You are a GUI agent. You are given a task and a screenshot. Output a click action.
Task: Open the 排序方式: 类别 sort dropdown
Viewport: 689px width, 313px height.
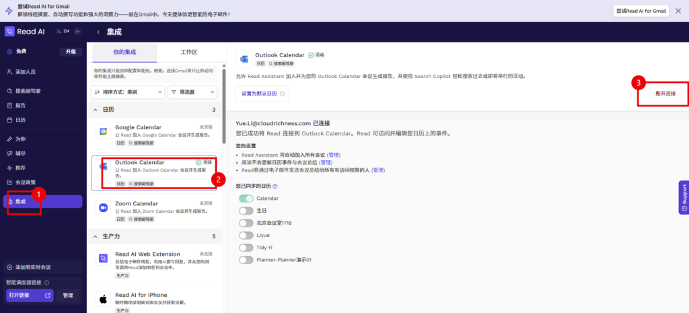point(127,92)
